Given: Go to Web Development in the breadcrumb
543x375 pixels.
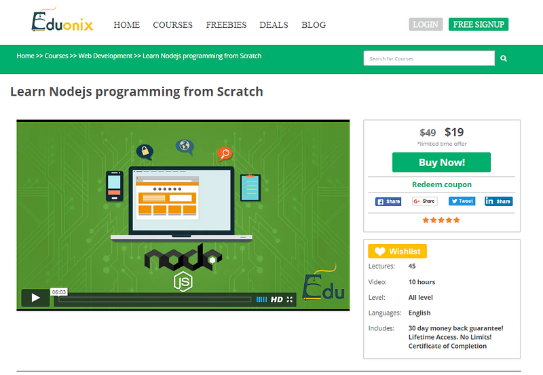Looking at the screenshot, I should 105,56.
